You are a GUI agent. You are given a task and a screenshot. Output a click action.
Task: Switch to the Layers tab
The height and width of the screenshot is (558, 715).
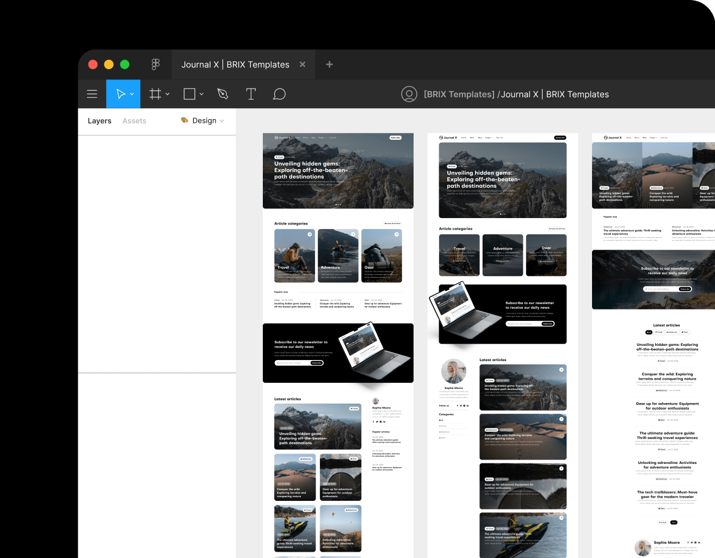coord(100,121)
